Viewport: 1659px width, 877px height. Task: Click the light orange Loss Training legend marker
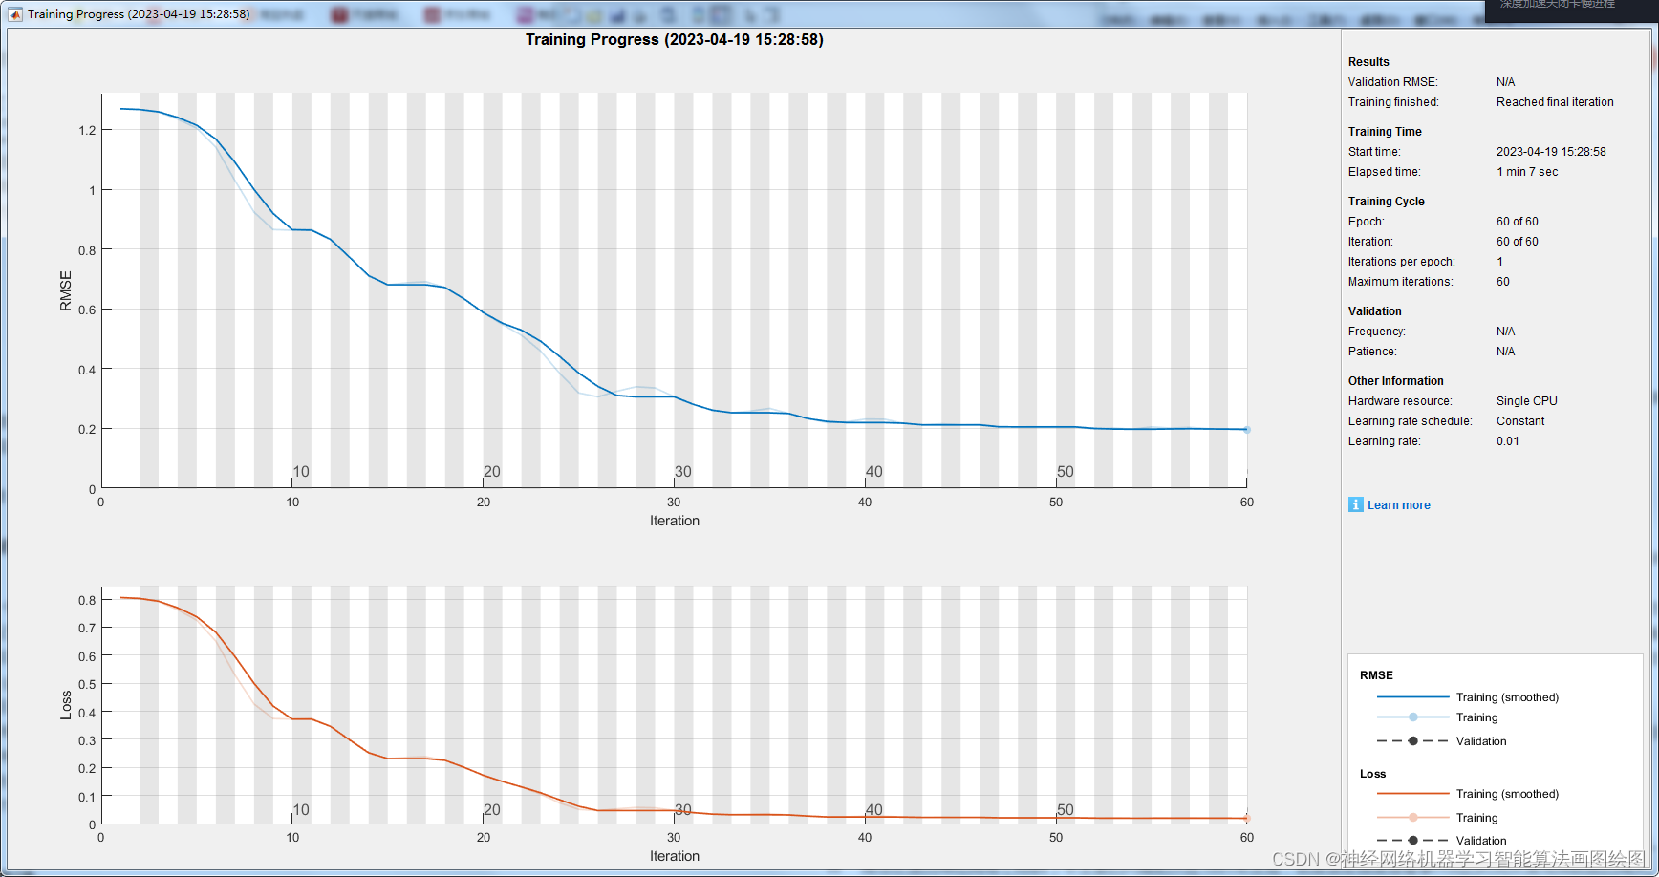[x=1412, y=817]
